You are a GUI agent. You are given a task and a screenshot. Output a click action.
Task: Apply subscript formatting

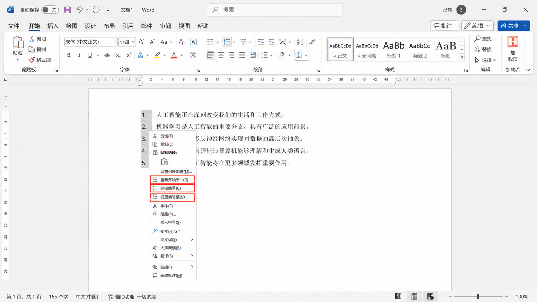pyautogui.click(x=118, y=55)
